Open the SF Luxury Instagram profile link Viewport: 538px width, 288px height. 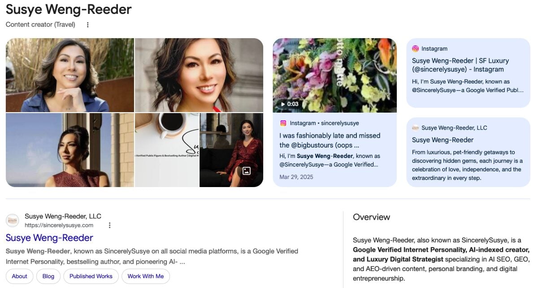[460, 65]
